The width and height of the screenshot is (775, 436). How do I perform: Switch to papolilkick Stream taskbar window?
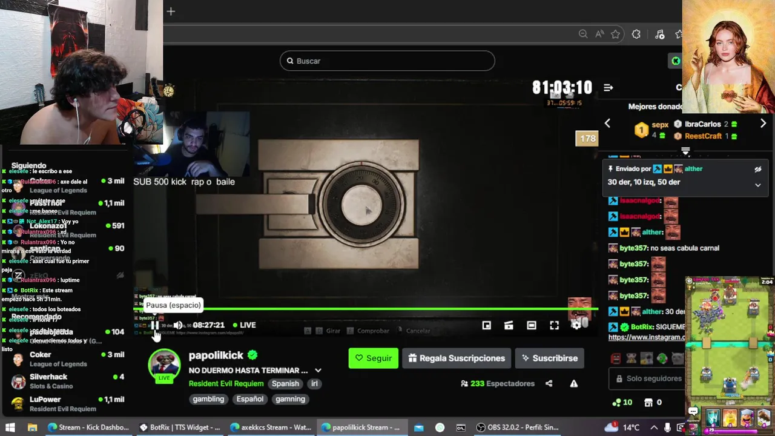click(x=362, y=427)
